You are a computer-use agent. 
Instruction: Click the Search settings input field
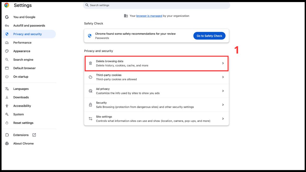coord(157,5)
